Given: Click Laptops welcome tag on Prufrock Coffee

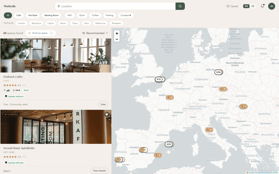Looking at the screenshot, I should [14, 97].
